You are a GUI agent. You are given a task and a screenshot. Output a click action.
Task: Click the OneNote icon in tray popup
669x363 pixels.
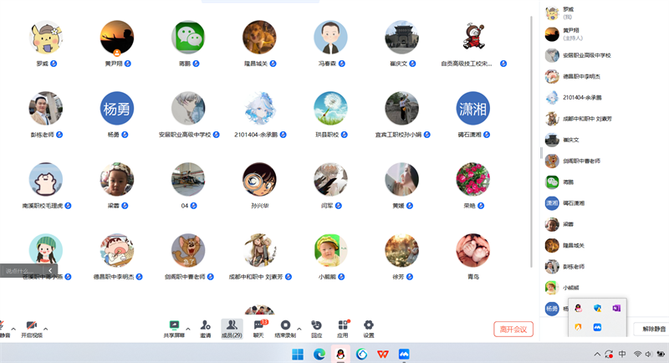616,309
